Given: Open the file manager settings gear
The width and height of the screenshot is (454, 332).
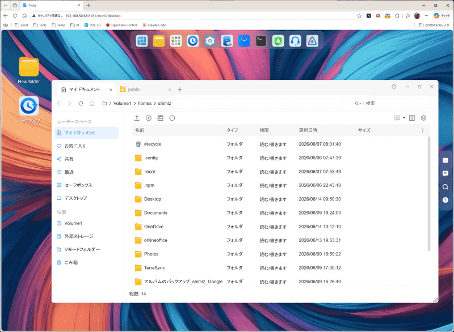Looking at the screenshot, I should pos(423,118).
